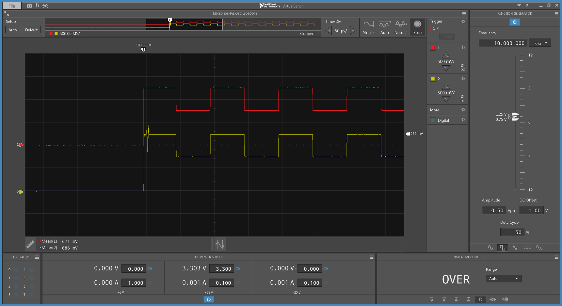Select square waveform
The width and height of the screenshot is (562, 306).
point(503,248)
